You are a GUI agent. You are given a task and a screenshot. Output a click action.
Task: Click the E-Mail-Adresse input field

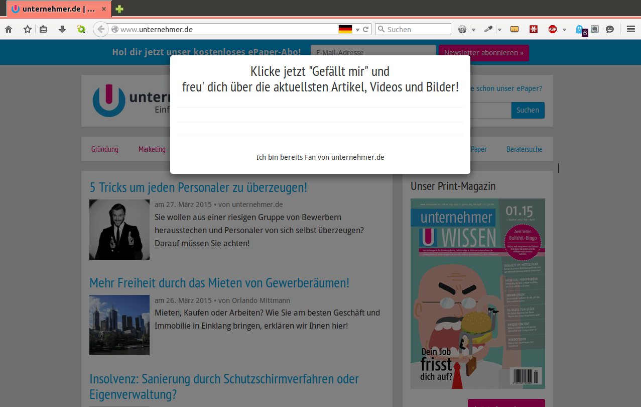(x=373, y=53)
